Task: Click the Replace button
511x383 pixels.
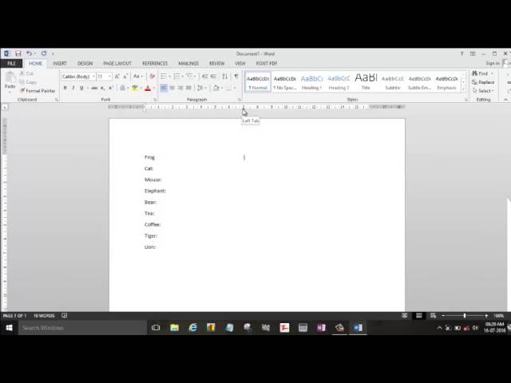Action: point(485,82)
